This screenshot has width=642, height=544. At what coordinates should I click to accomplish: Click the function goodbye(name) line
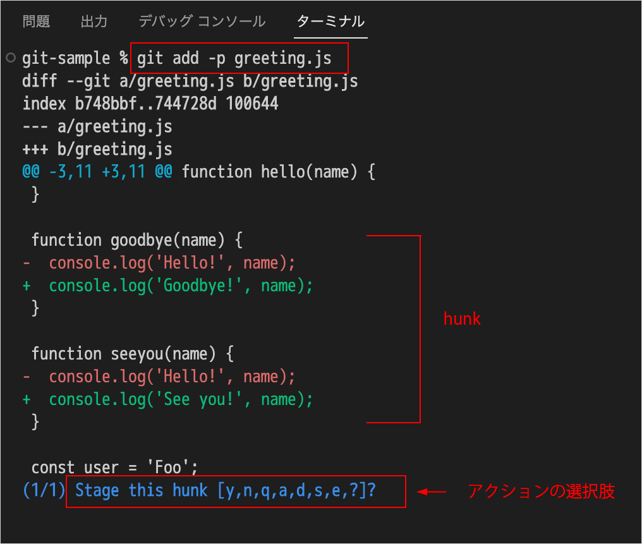[137, 240]
